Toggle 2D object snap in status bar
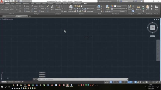 point(131,82)
